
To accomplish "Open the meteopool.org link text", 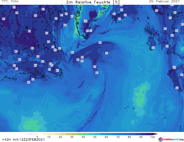I will coord(173,139).
